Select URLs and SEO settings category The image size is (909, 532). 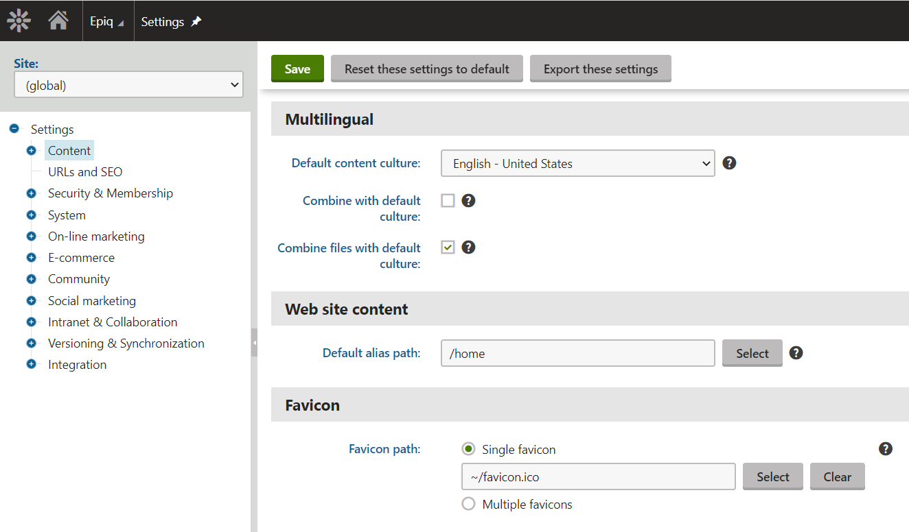point(85,172)
